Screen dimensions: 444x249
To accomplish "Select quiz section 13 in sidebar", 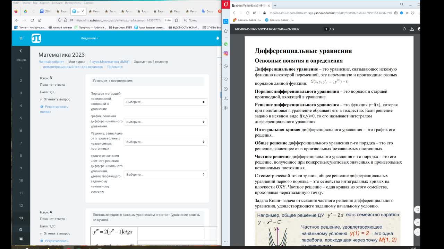I will coord(21,218).
